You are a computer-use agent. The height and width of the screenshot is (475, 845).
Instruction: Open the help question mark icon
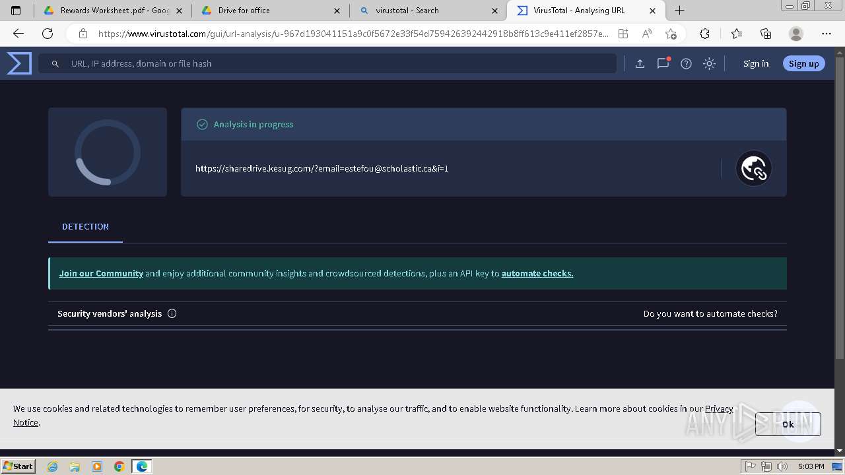coord(686,63)
